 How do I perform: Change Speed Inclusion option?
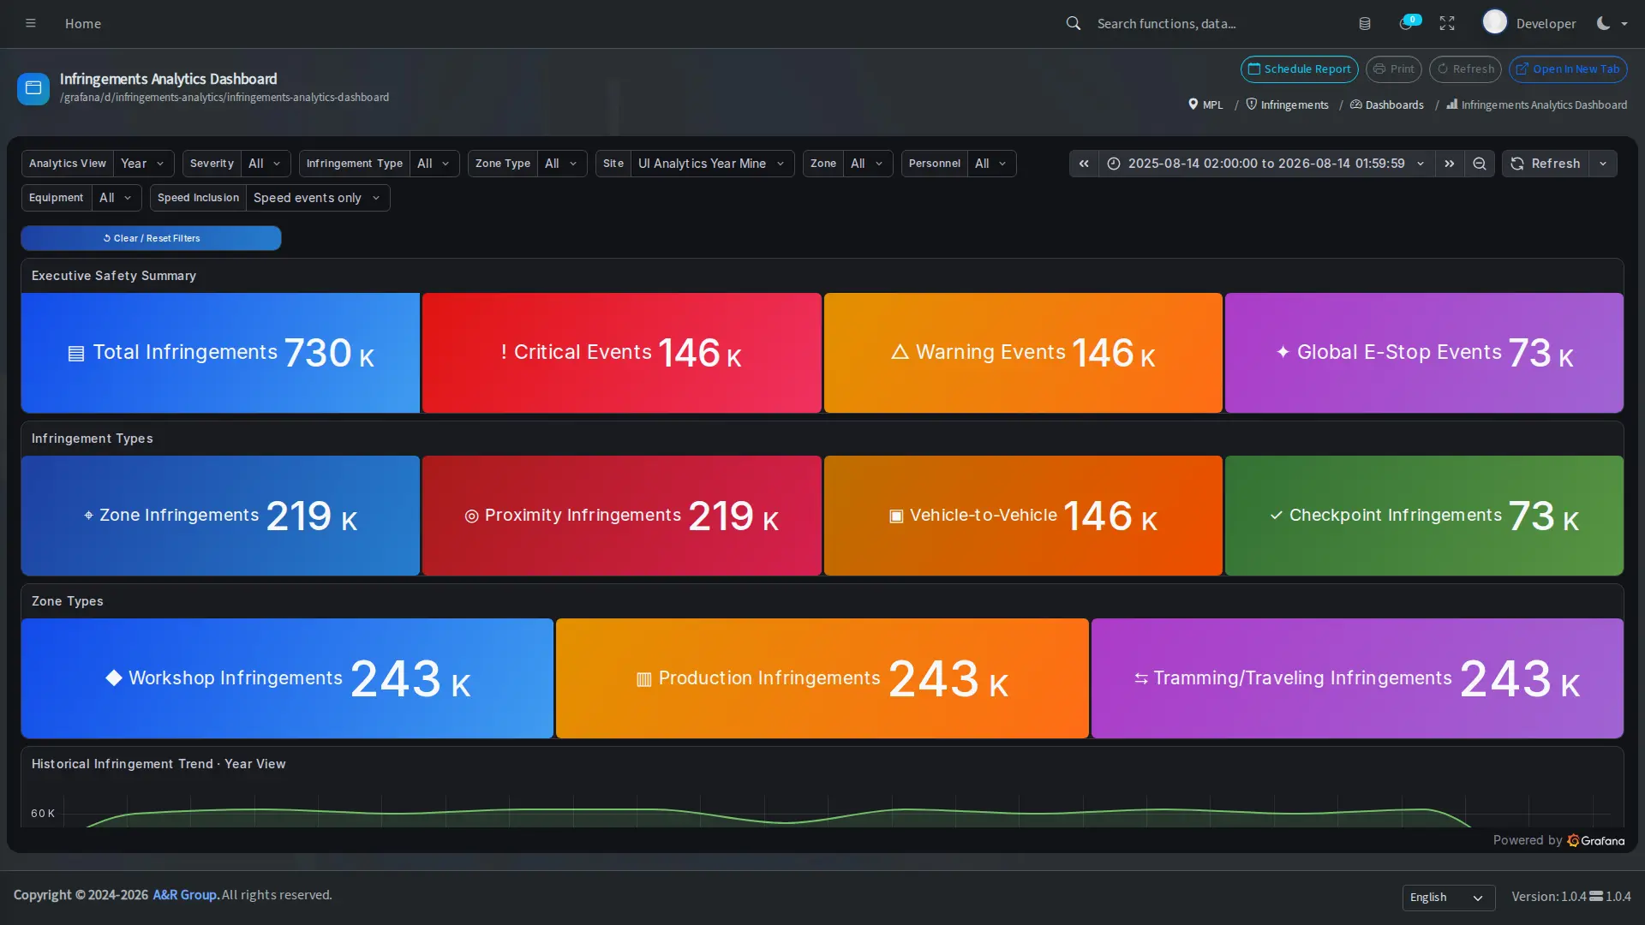click(x=317, y=198)
